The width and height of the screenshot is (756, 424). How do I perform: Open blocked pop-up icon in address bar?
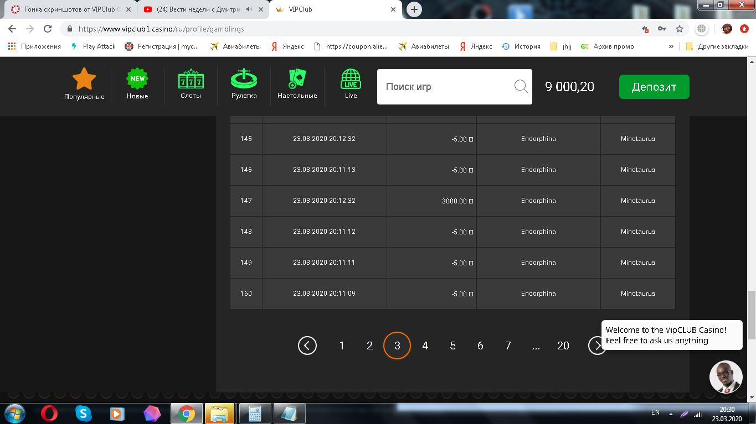point(645,29)
